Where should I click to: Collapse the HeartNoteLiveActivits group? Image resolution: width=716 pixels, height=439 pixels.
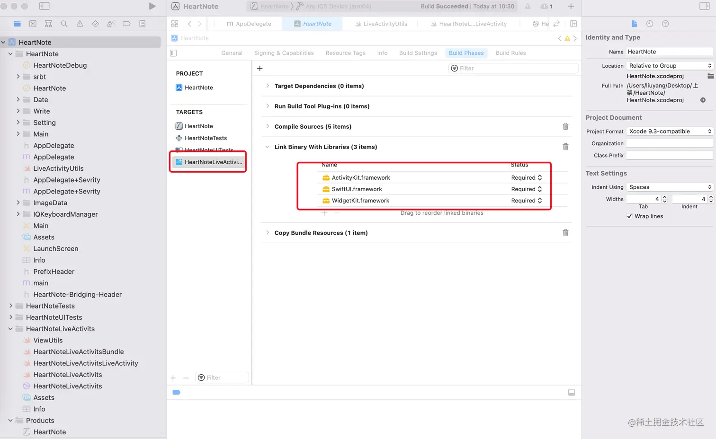point(10,329)
